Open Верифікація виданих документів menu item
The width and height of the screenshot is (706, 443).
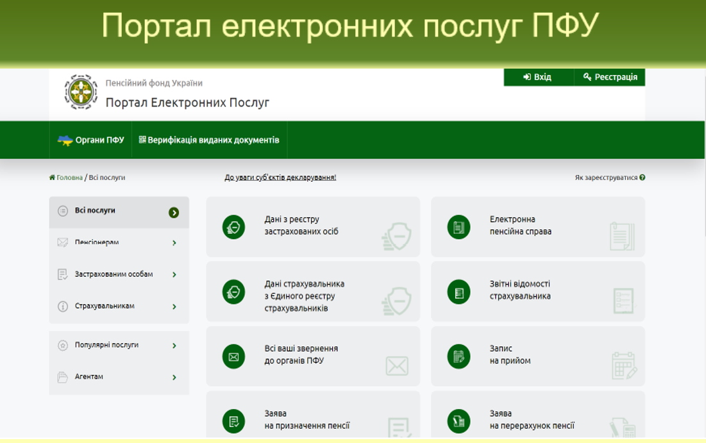209,140
